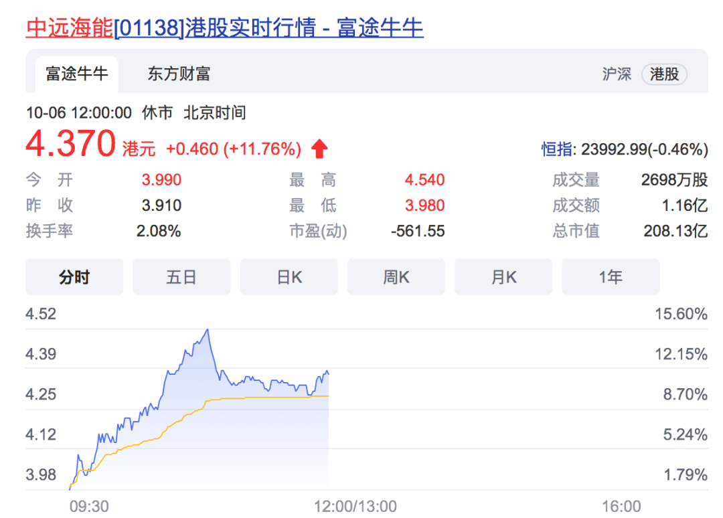Switch to the 东方财富 tab
Image resolution: width=723 pixels, height=518 pixels.
(x=179, y=74)
